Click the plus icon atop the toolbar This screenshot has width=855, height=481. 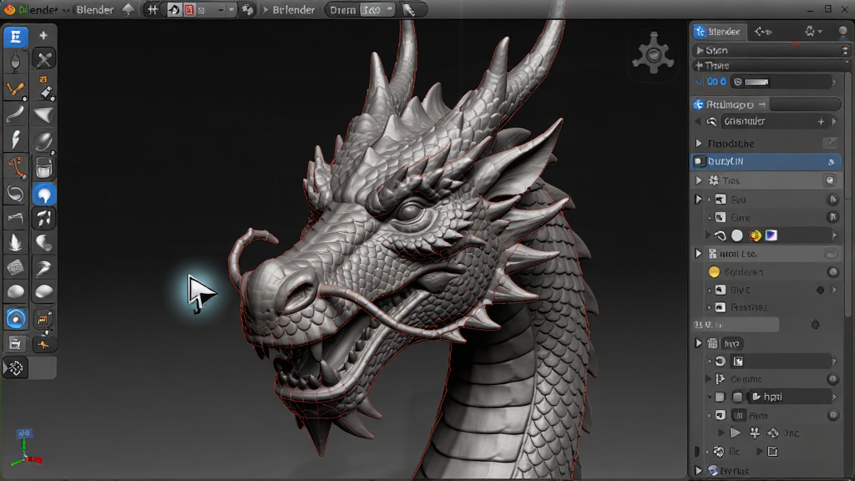coord(43,36)
